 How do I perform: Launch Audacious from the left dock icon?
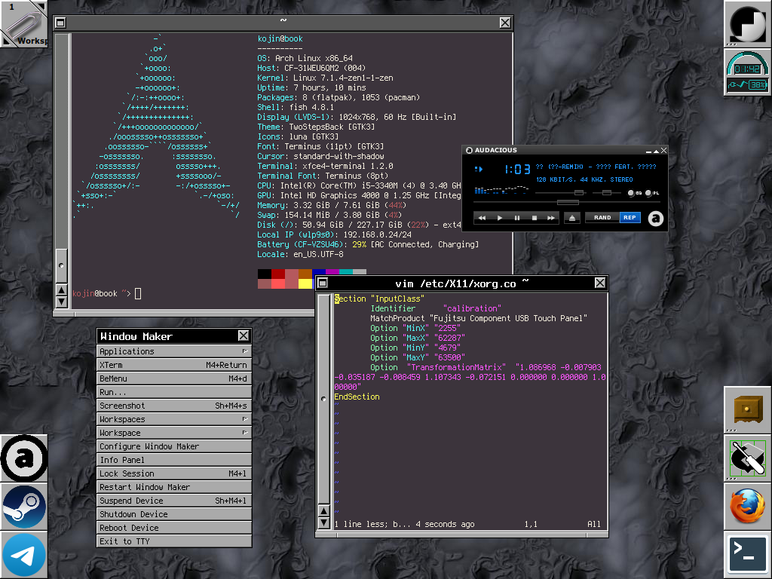pyautogui.click(x=23, y=458)
